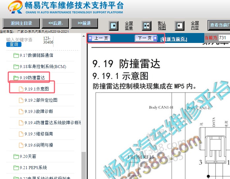230x179 pixels.
Task: Click the 查询 search button
Action: point(14,44)
